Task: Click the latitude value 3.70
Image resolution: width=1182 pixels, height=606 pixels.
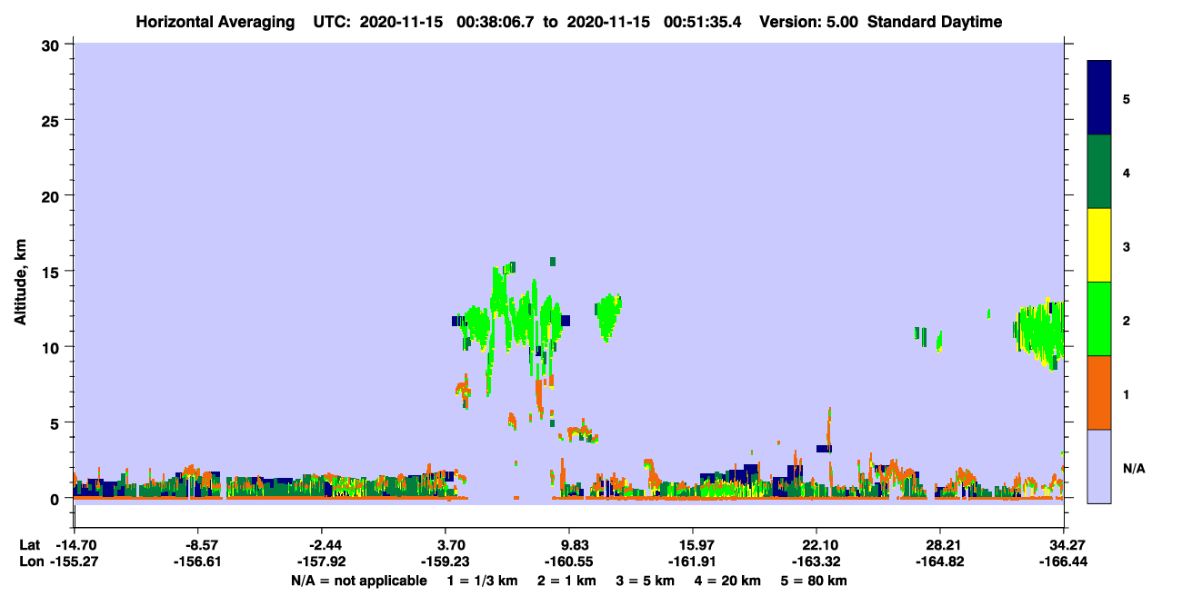Action: point(452,545)
